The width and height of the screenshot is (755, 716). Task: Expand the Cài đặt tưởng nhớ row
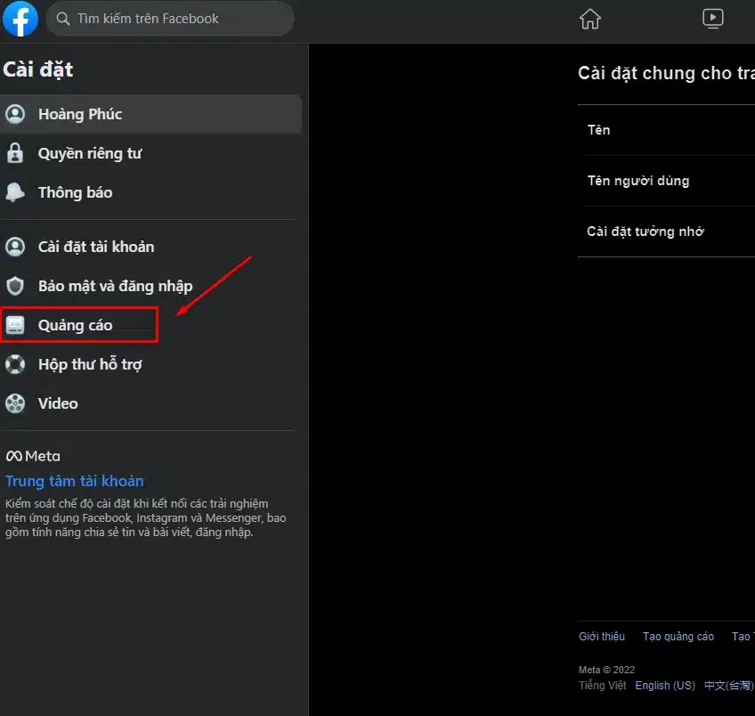[x=666, y=232]
